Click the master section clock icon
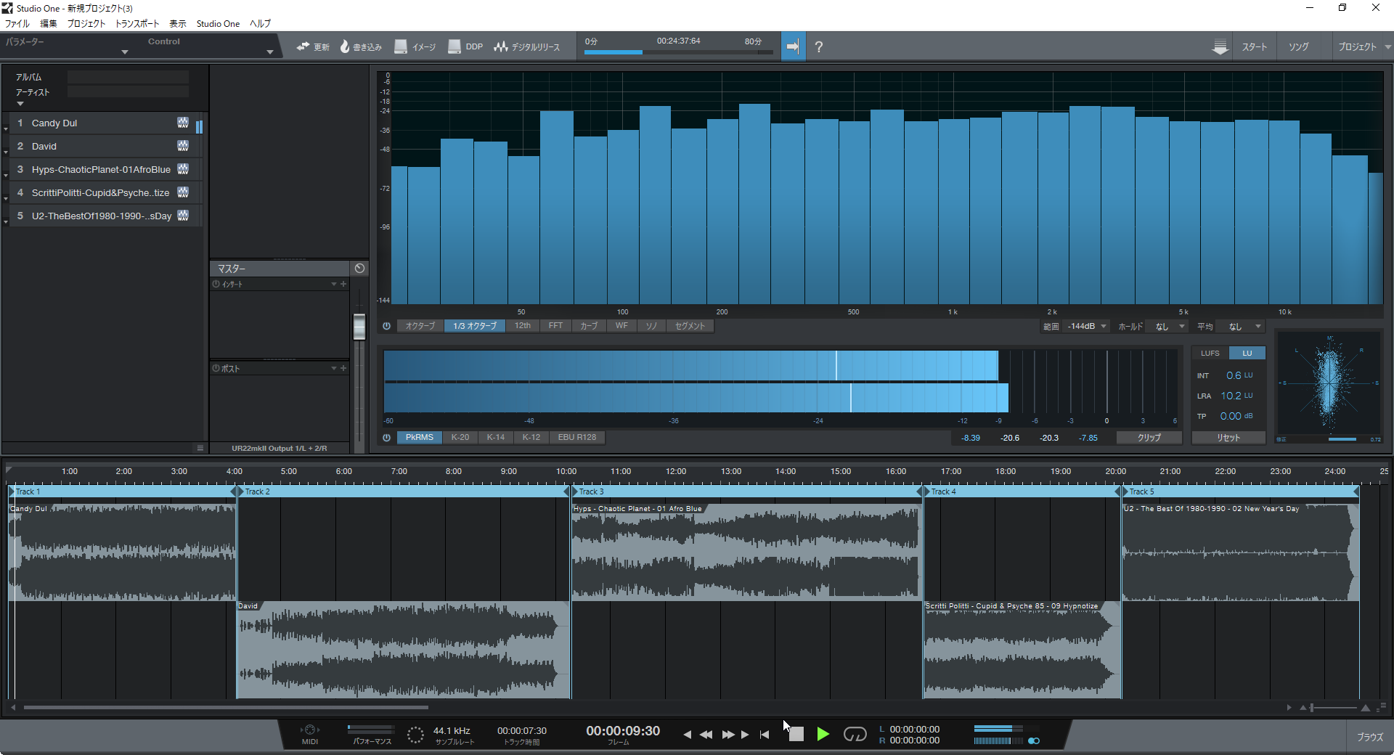 359,269
